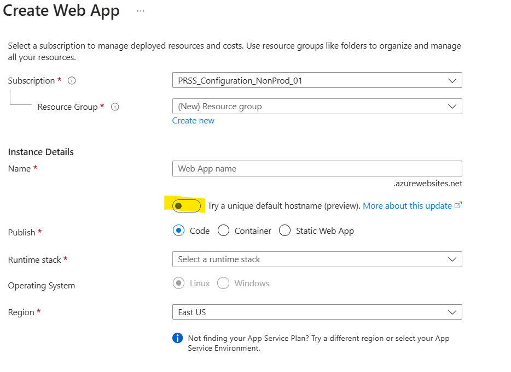Click the 'Select a subscription to manage' description
Image resolution: width=511 pixels, height=372 pixels.
pyautogui.click(x=234, y=51)
